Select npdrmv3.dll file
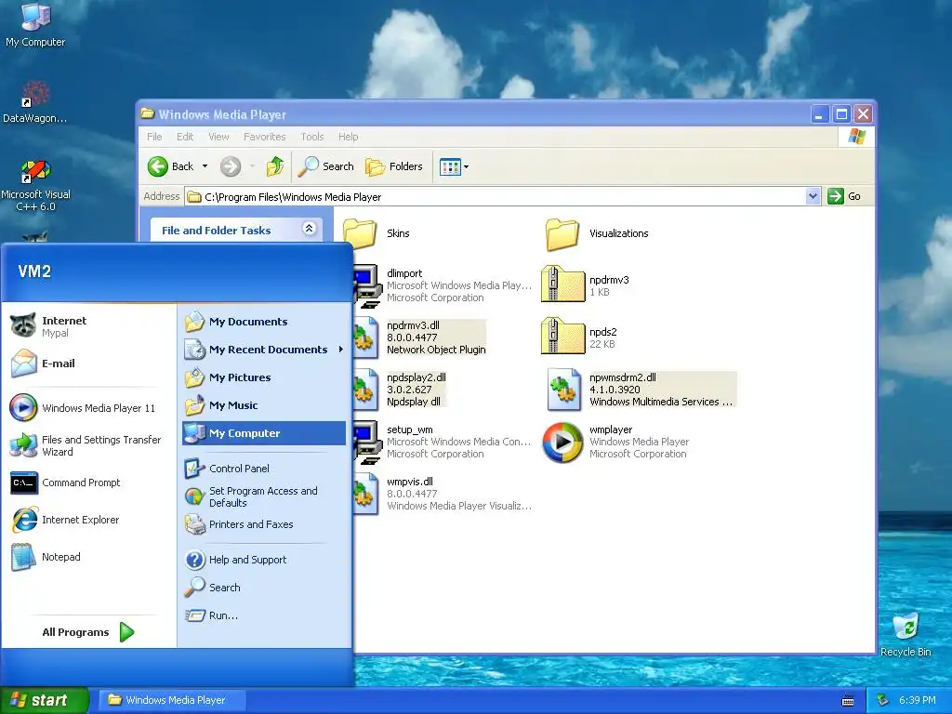952x714 pixels. pyautogui.click(x=420, y=337)
